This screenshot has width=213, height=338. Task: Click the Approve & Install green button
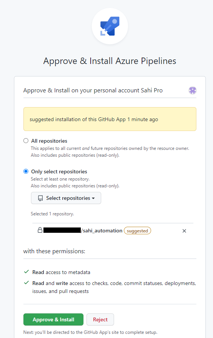coord(53,319)
